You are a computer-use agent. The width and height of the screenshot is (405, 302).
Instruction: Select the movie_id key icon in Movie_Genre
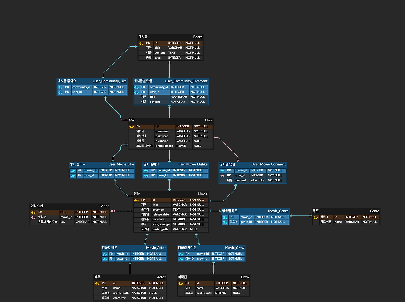click(x=225, y=218)
